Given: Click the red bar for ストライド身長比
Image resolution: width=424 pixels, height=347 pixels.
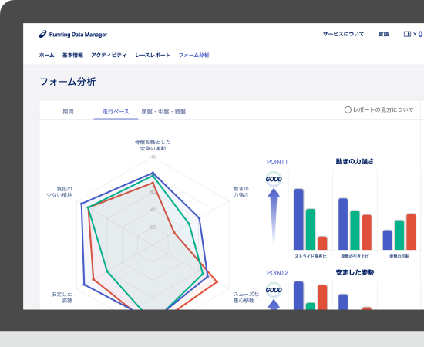Looking at the screenshot, I should click(322, 243).
